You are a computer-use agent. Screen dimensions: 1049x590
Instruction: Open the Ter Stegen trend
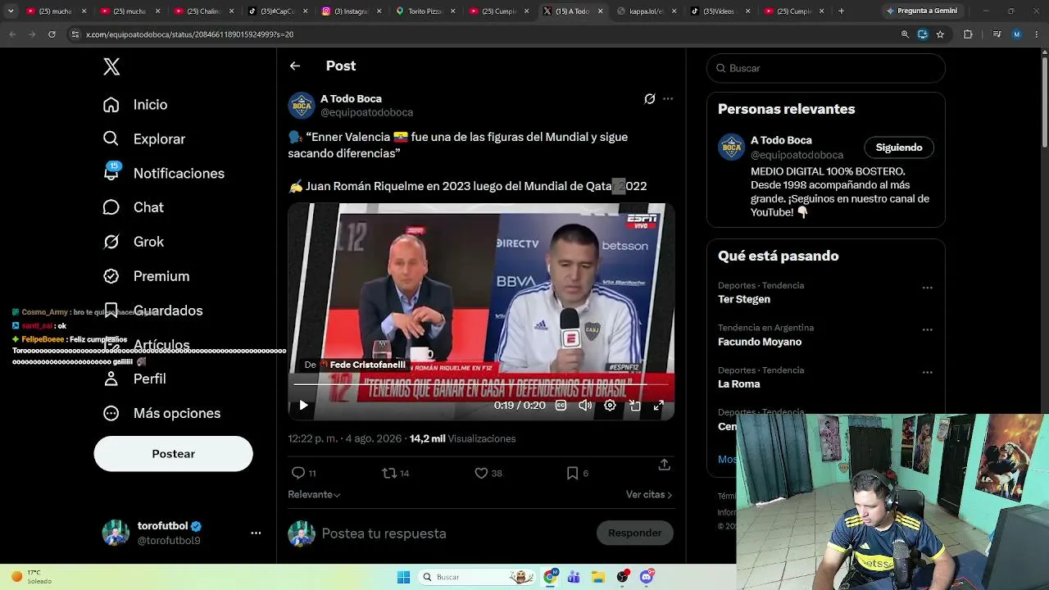point(744,299)
